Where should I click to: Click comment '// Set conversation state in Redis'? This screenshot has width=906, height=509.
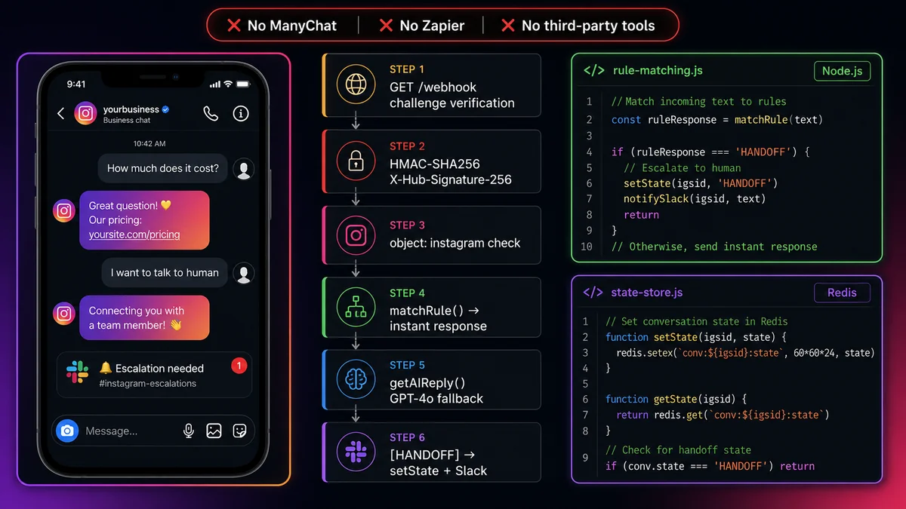point(696,321)
